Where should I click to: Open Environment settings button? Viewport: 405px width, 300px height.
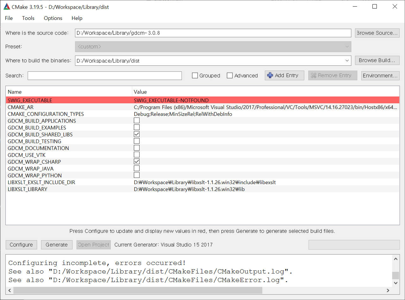[380, 75]
